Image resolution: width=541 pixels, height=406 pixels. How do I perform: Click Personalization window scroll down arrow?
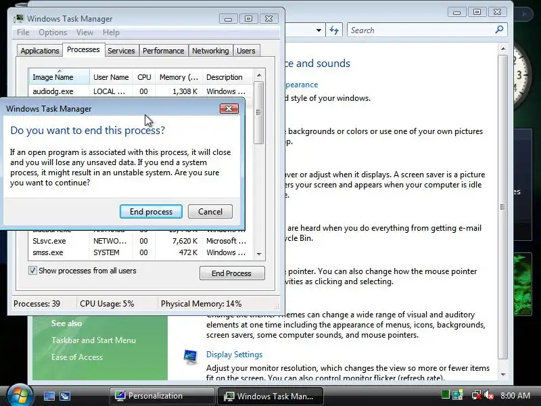503,375
